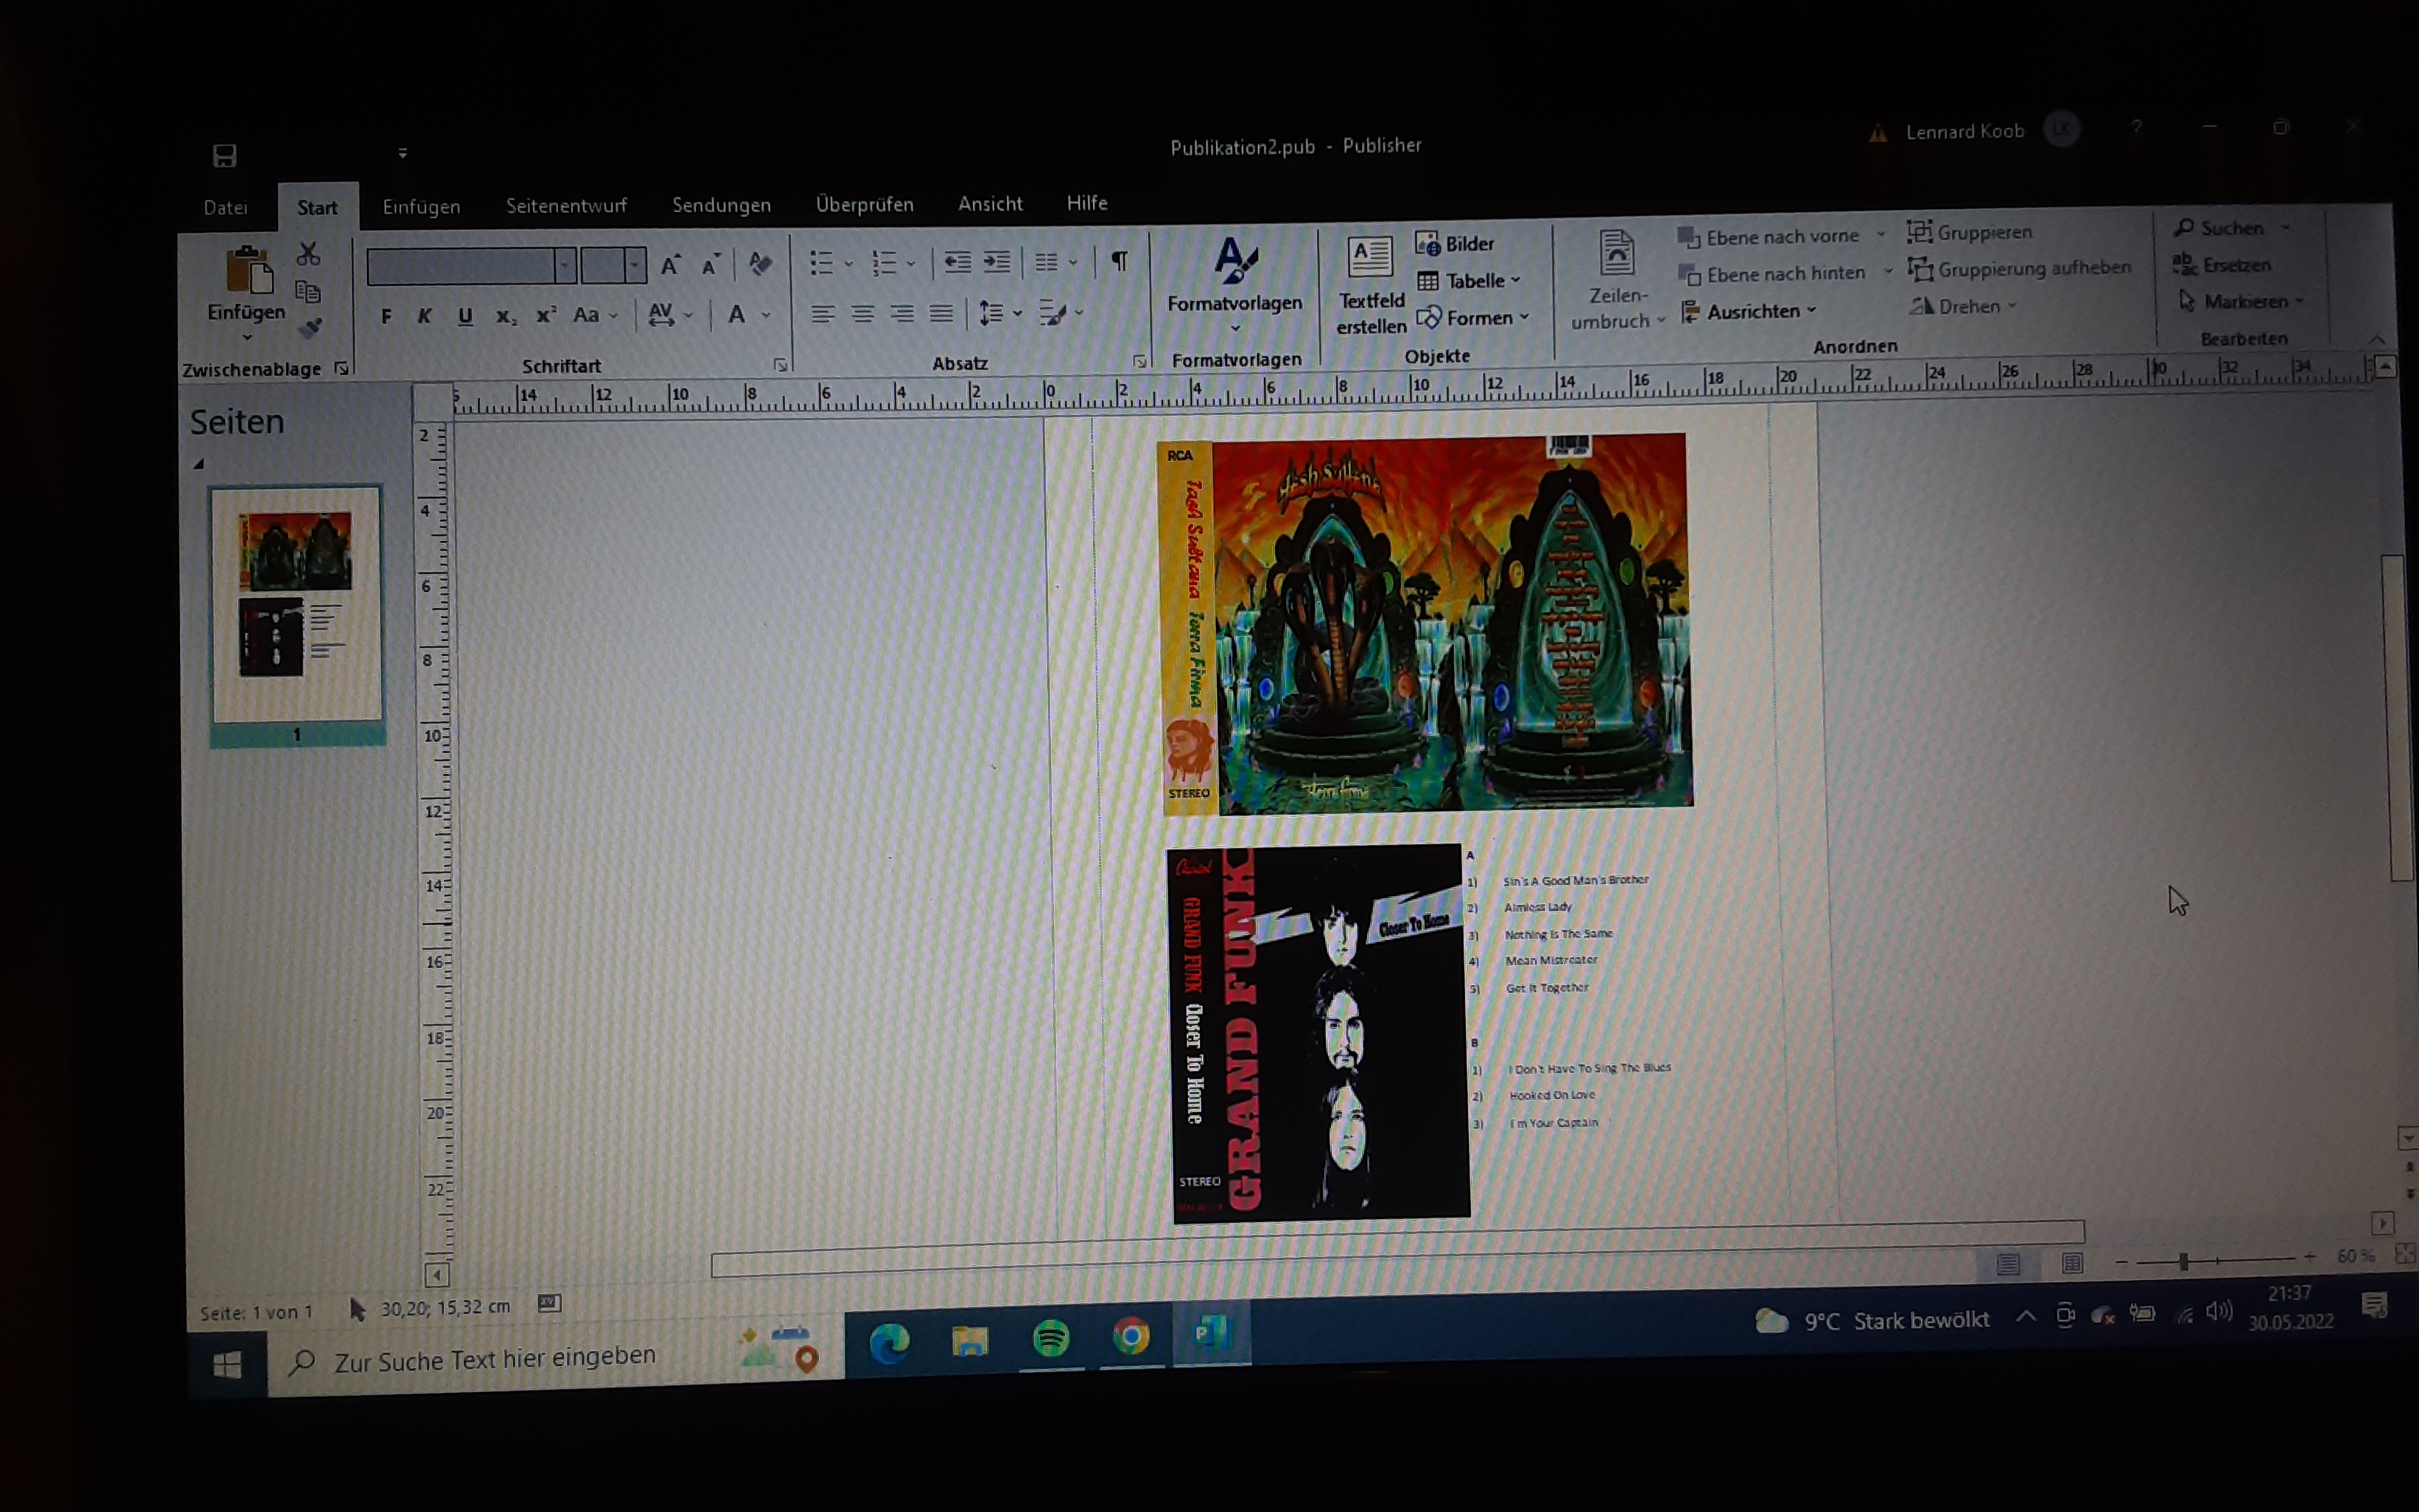2419x1512 pixels.
Task: Toggle bold F formatting
Action: click(x=387, y=317)
